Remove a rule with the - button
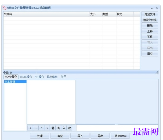163x140 pixels. 36,128
